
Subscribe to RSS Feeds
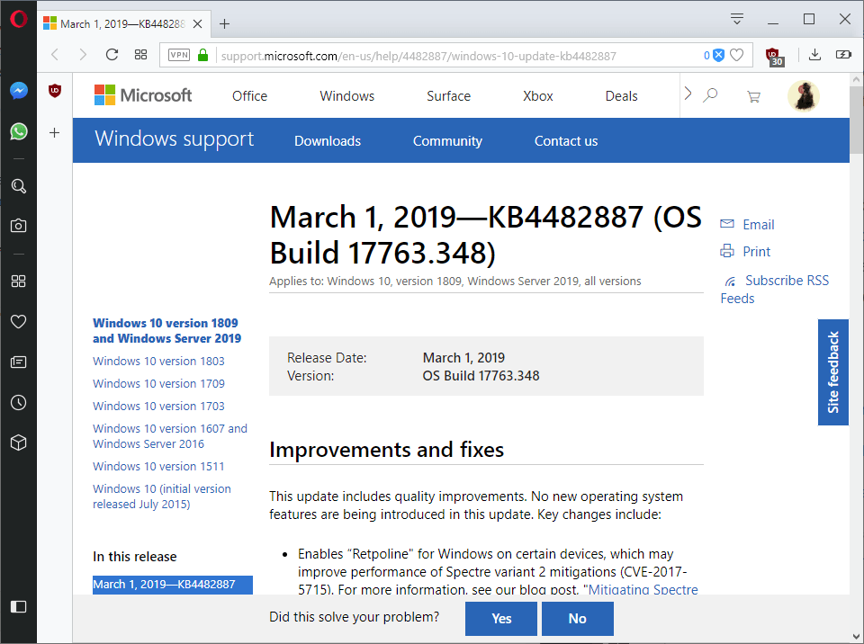775,290
